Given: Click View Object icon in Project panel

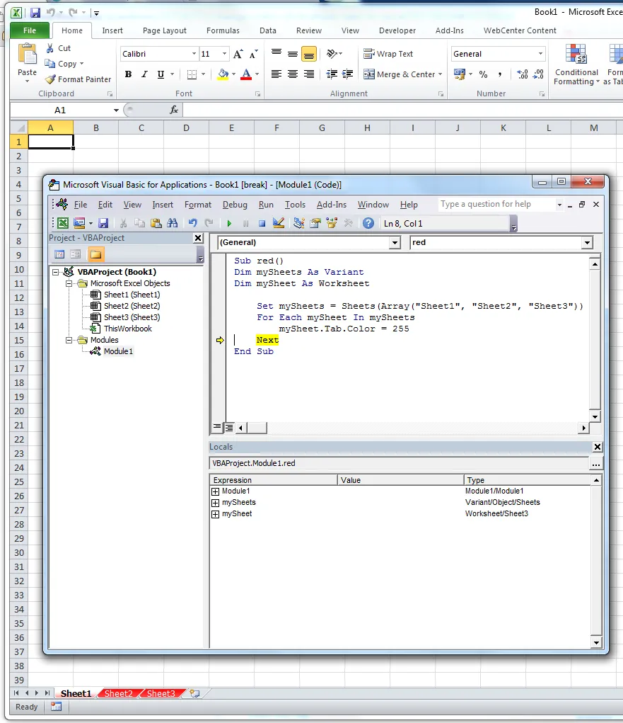Looking at the screenshot, I should click(x=76, y=254).
